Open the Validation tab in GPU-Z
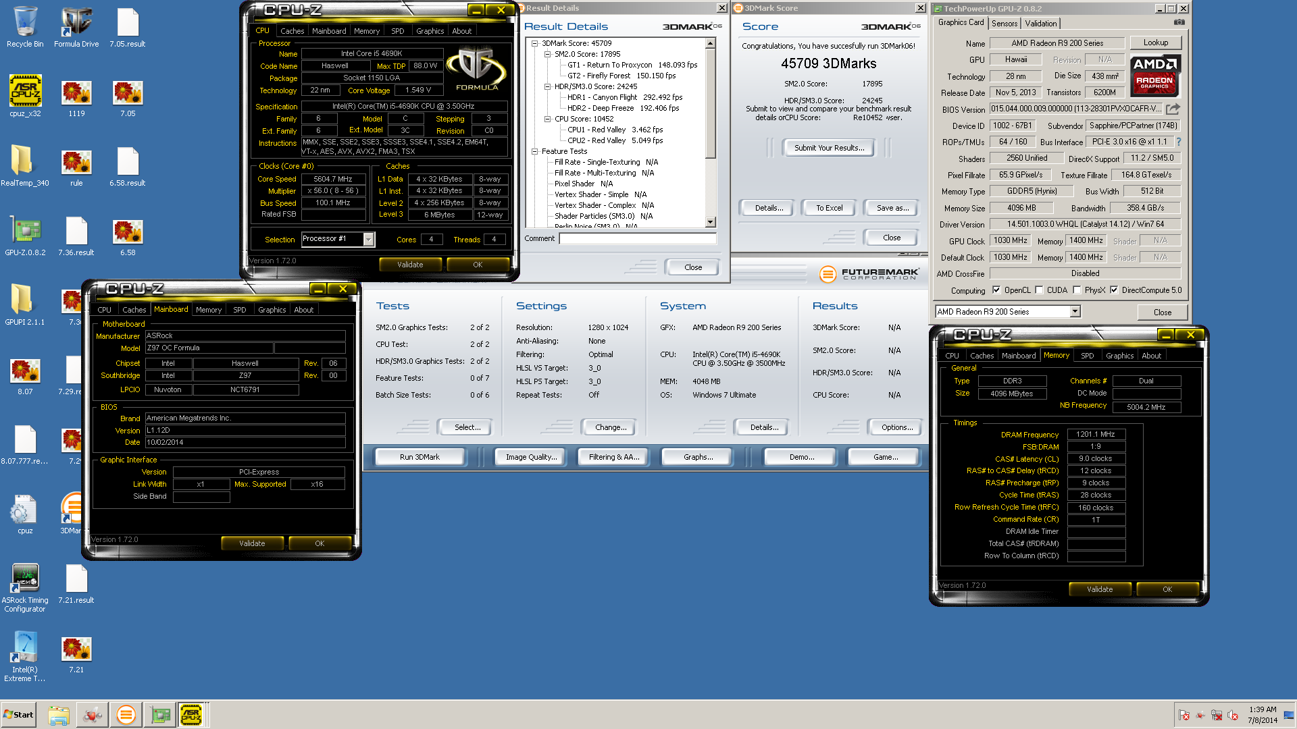 [1040, 24]
